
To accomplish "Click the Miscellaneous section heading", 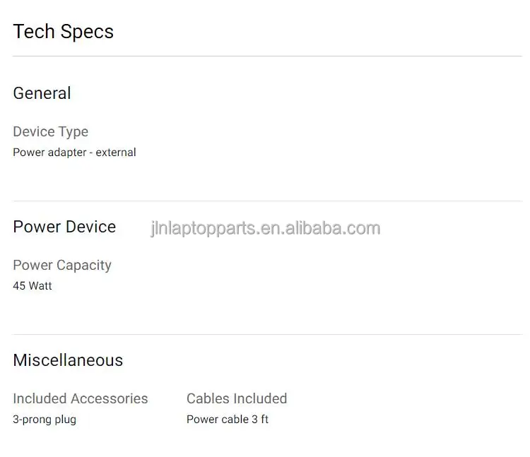I will tap(68, 360).
